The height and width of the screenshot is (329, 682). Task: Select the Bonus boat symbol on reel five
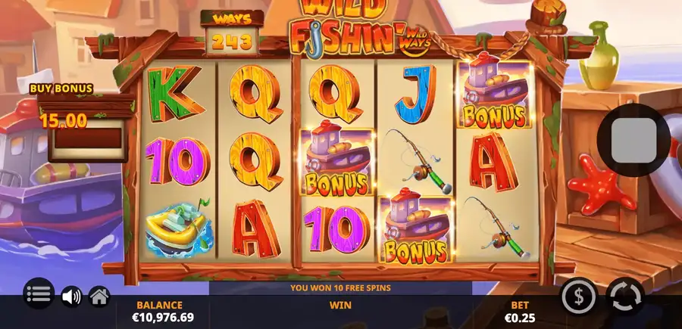493,95
